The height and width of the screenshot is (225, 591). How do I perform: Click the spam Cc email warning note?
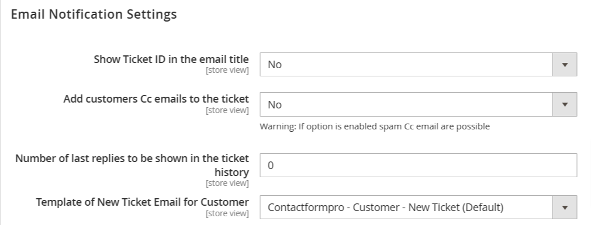click(375, 126)
